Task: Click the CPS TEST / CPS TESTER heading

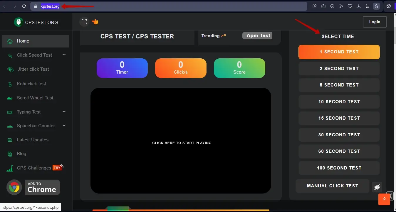Action: (137, 36)
